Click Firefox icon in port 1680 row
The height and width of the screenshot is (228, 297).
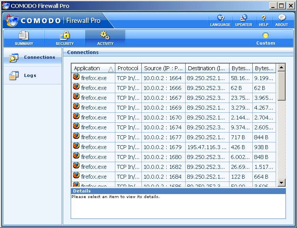click(x=76, y=155)
